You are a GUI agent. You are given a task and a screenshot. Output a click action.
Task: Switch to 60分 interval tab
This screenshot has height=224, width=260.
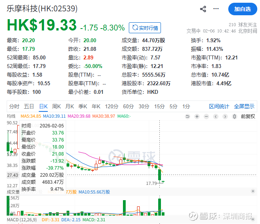click(128, 106)
